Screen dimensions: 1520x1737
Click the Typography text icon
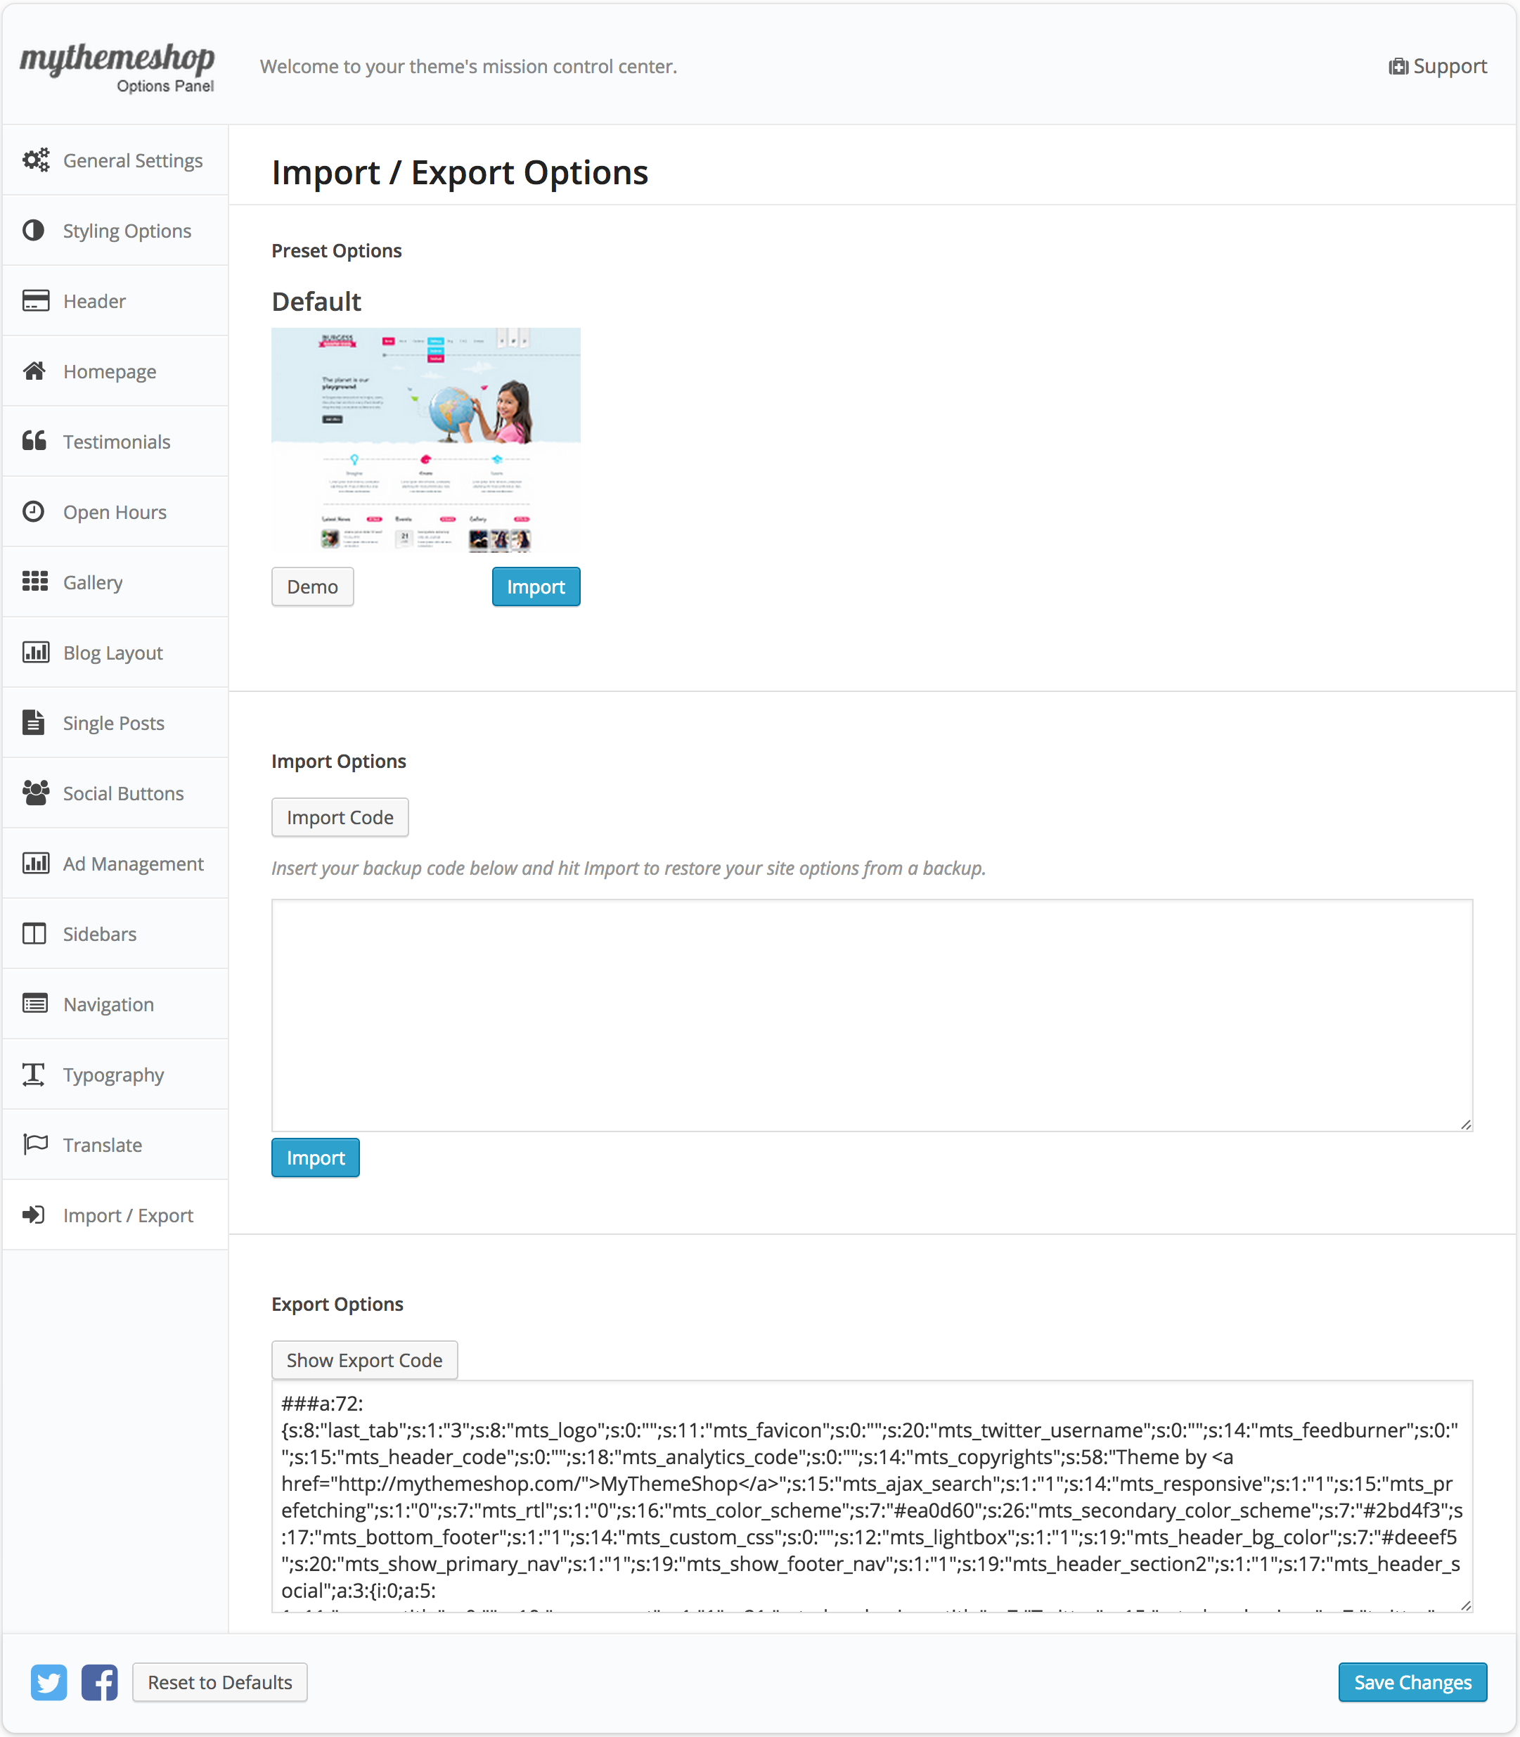tap(34, 1075)
